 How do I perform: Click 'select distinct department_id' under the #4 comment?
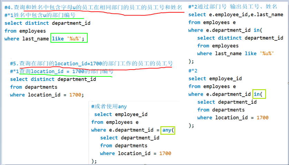coord(47,23)
